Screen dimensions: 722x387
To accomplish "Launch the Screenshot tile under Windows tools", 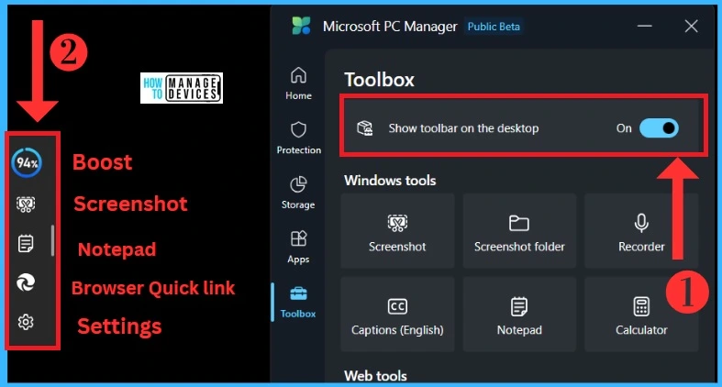I will (397, 231).
